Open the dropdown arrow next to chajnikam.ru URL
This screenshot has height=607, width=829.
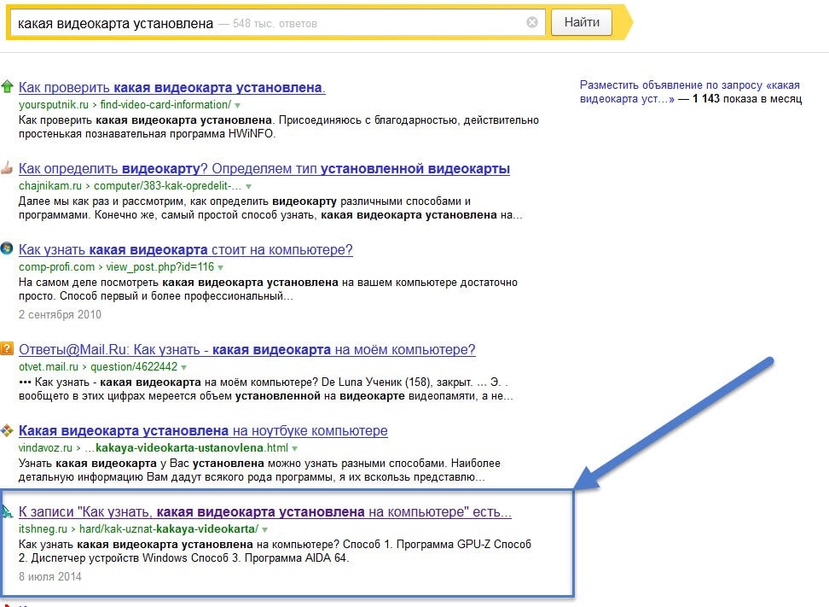249,186
